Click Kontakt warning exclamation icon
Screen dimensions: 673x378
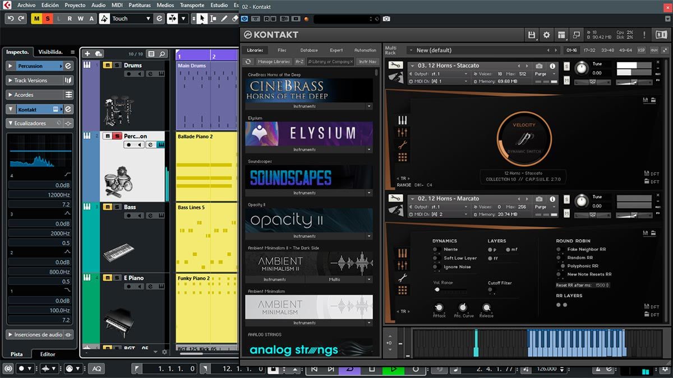(x=644, y=35)
